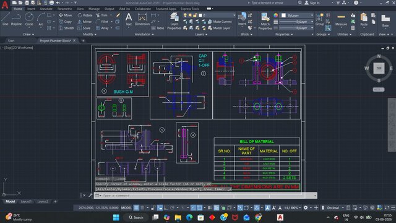Click the Group icon
The image size is (396, 223).
[x=319, y=19]
